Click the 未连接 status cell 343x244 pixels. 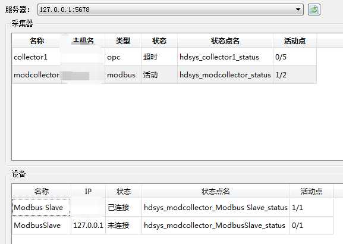tap(124, 226)
